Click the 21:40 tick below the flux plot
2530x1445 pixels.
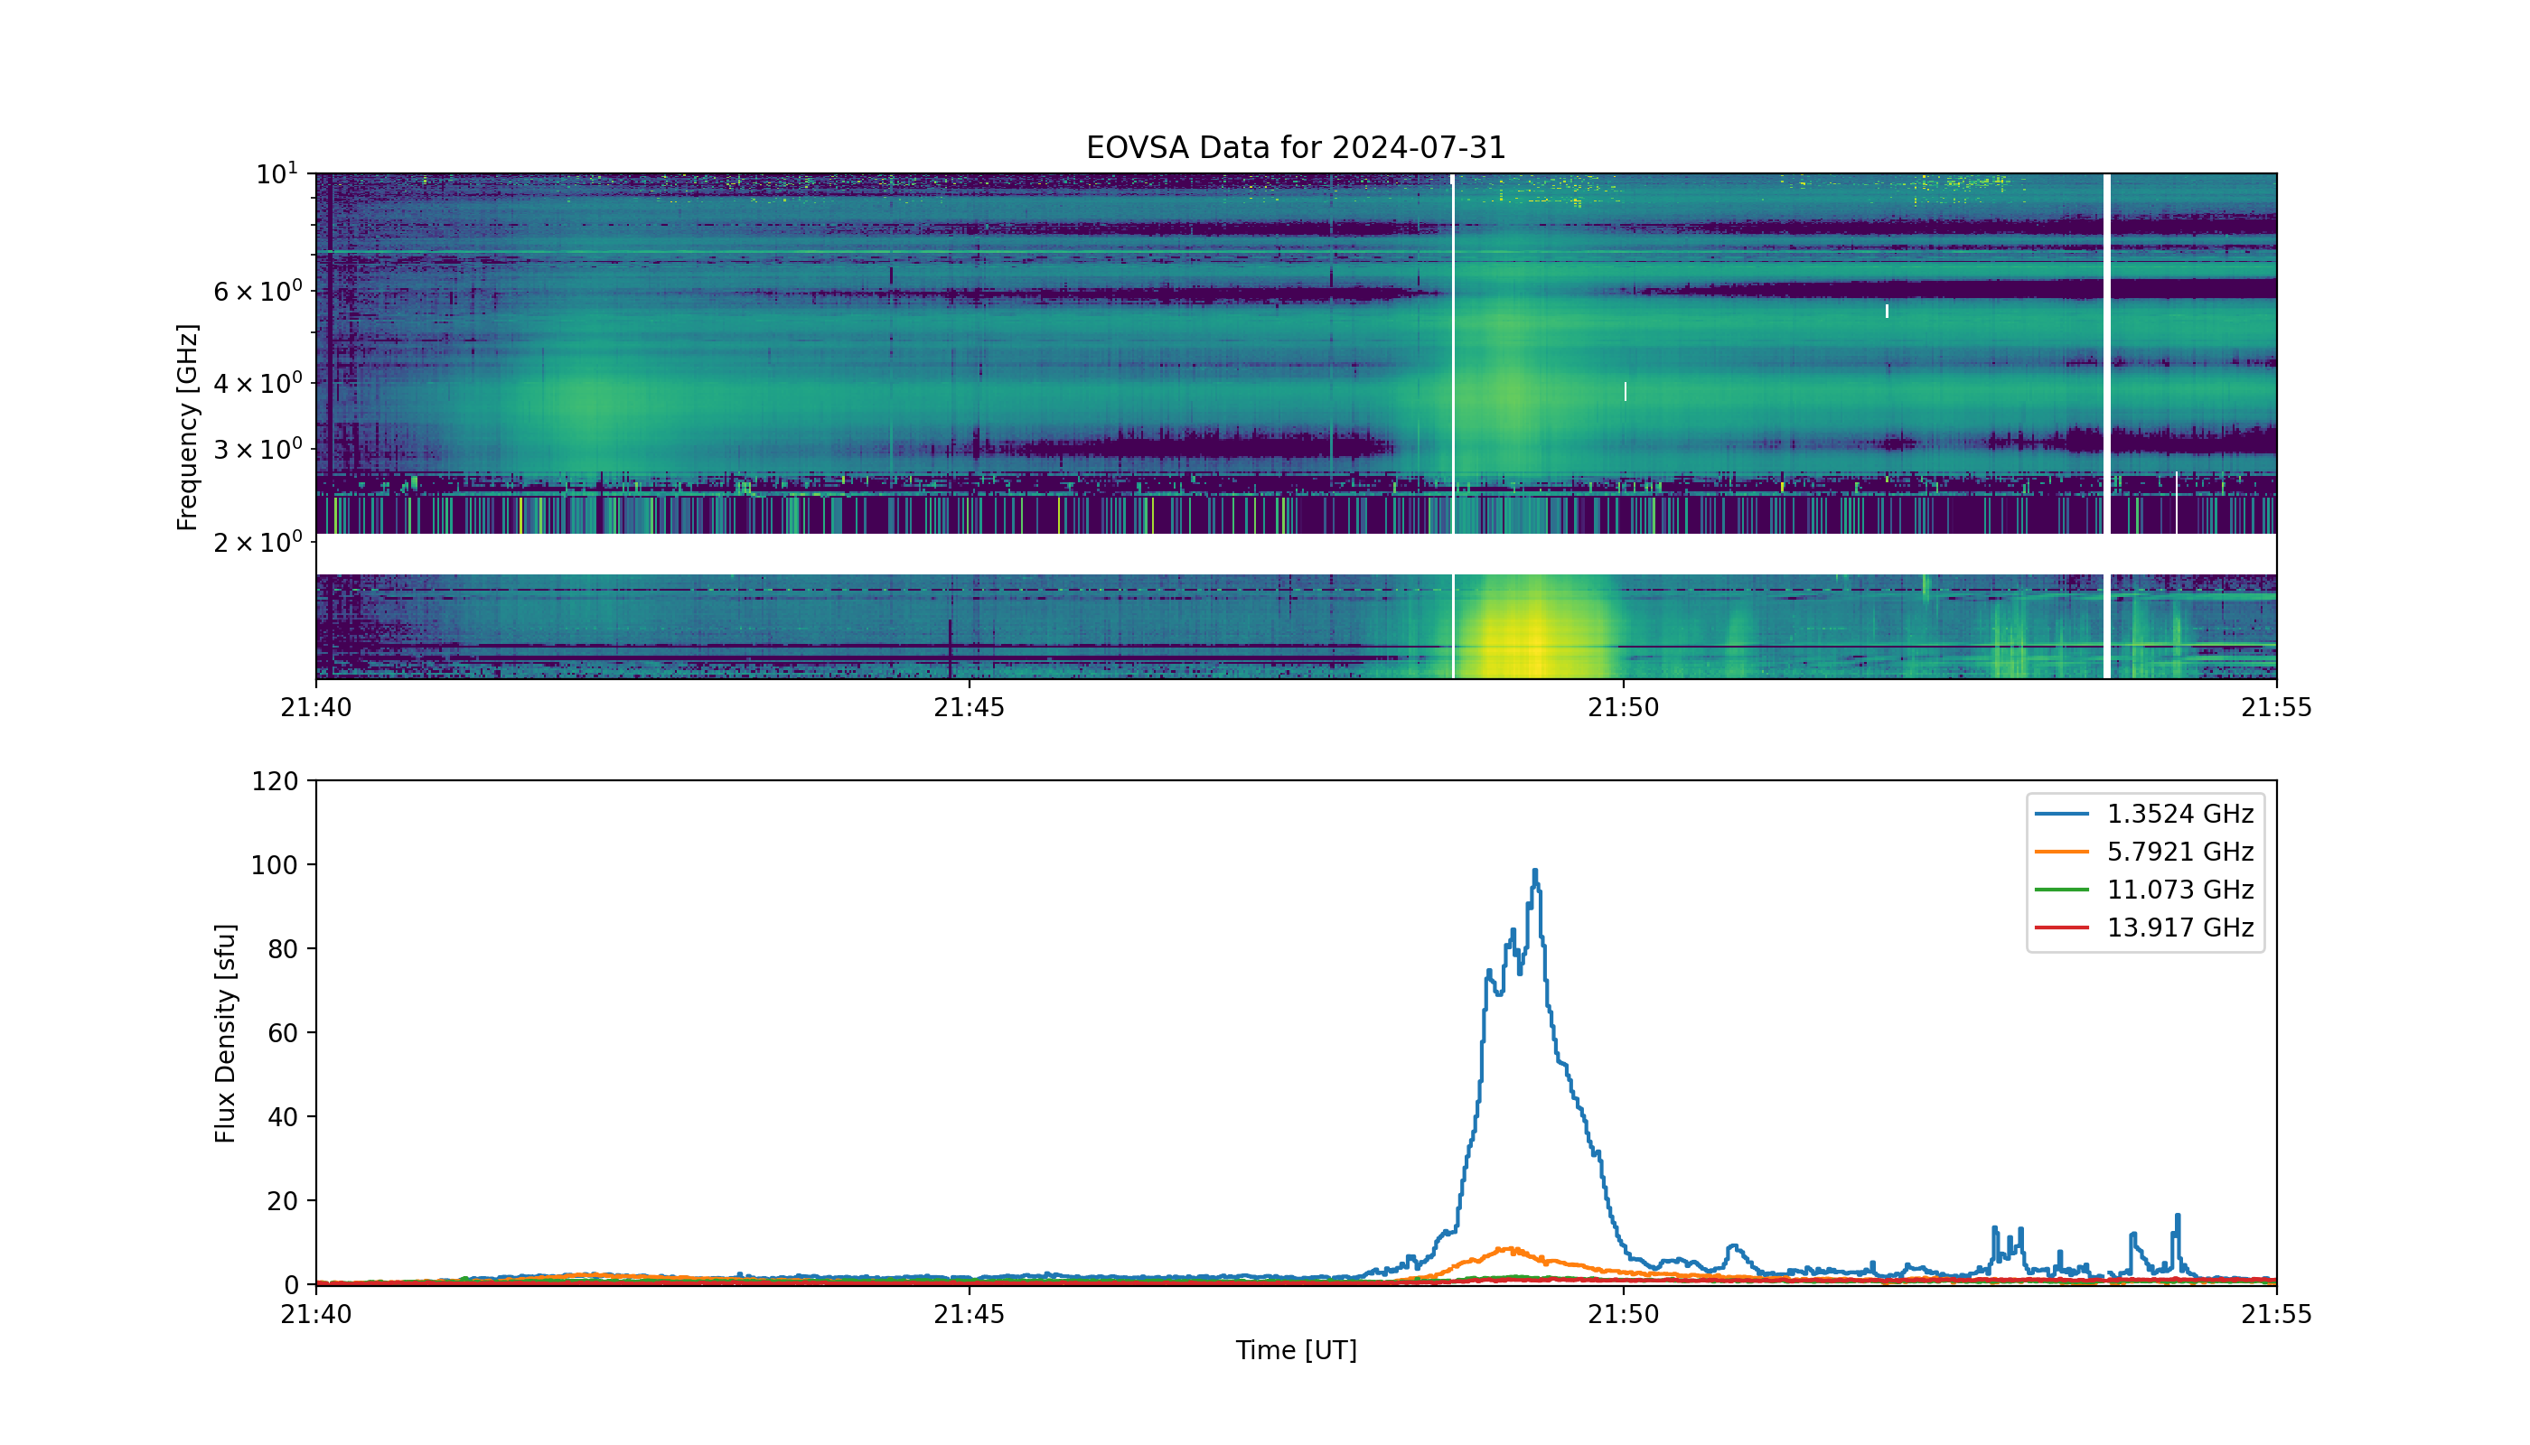point(315,1314)
